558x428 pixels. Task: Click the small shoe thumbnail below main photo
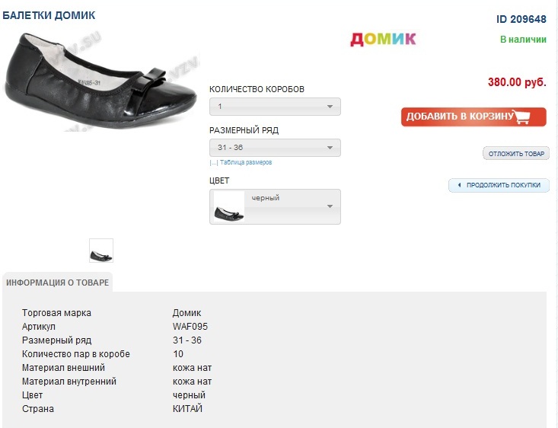click(x=101, y=251)
